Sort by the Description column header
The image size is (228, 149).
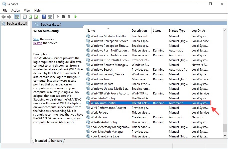(141, 31)
